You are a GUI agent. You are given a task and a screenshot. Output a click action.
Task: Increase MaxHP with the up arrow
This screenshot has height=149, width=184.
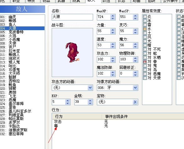(113, 16)
